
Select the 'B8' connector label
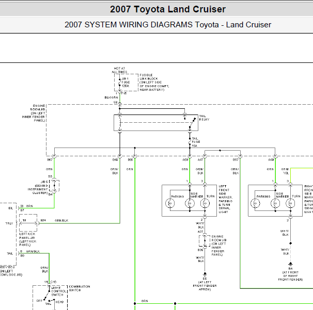click(x=22, y=255)
